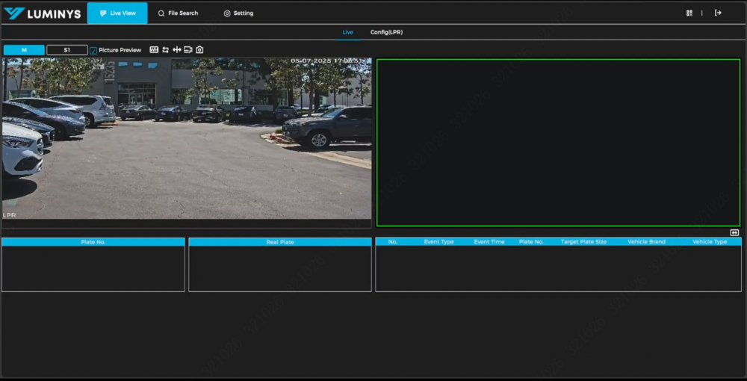
Task: Click the image flip/switch arrows icon
Action: tap(165, 50)
